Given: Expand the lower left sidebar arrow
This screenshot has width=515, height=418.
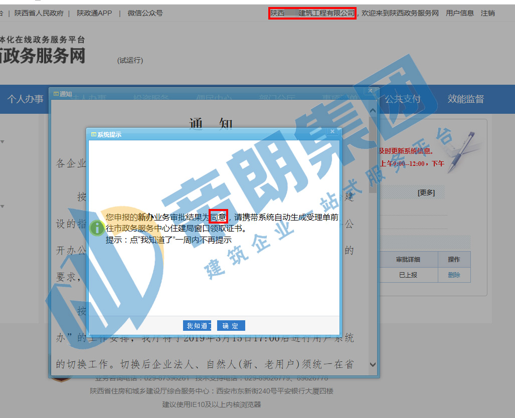Looking at the screenshot, I should click(x=3, y=206).
